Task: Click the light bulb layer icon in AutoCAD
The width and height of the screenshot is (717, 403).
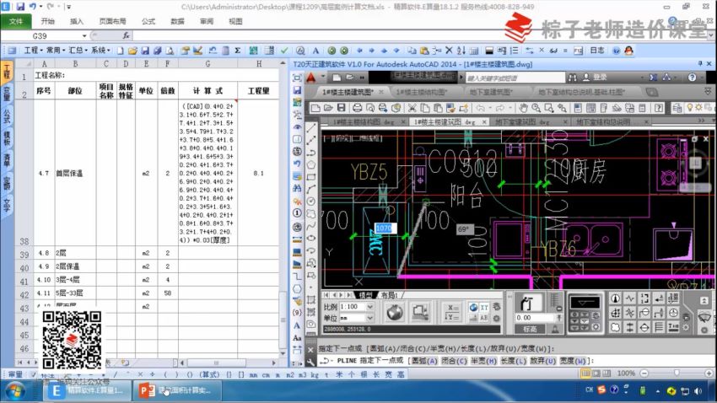Action: click(x=689, y=108)
